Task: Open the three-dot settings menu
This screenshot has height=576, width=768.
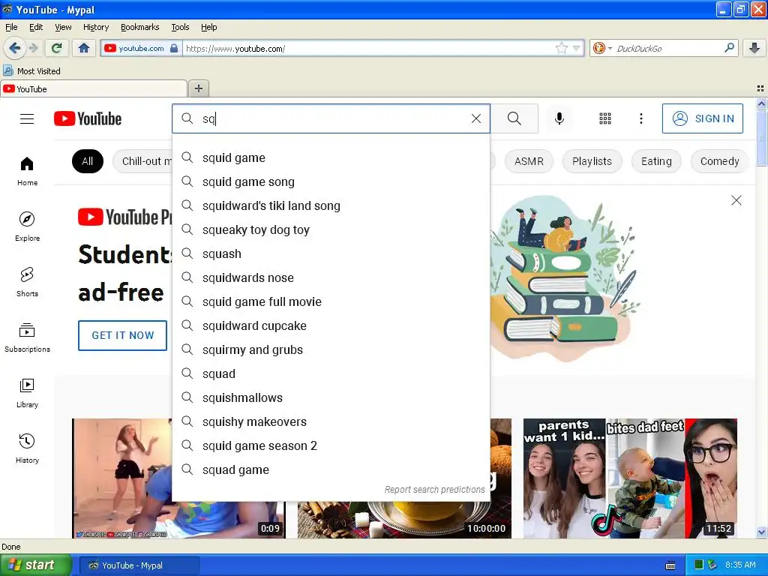Action: click(x=640, y=118)
